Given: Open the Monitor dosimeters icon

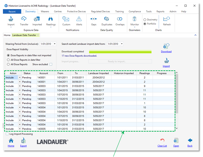Looking at the screenshot, I should click(134, 19).
